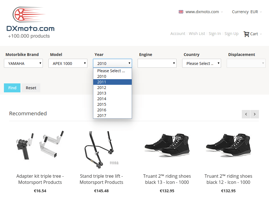Go to previous recommended products arrow

(x=246, y=114)
